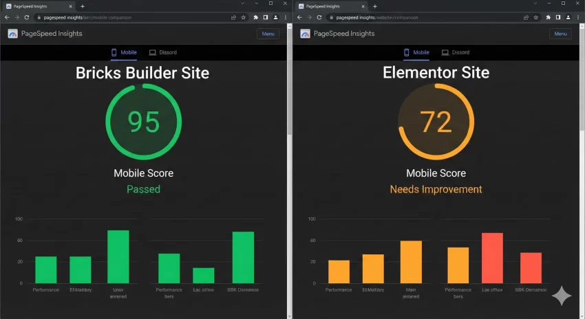The height and width of the screenshot is (319, 585).
Task: Open profile icon in right browser window
Action: (x=568, y=17)
